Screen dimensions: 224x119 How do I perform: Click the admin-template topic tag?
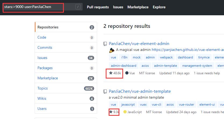(x=166, y=65)
